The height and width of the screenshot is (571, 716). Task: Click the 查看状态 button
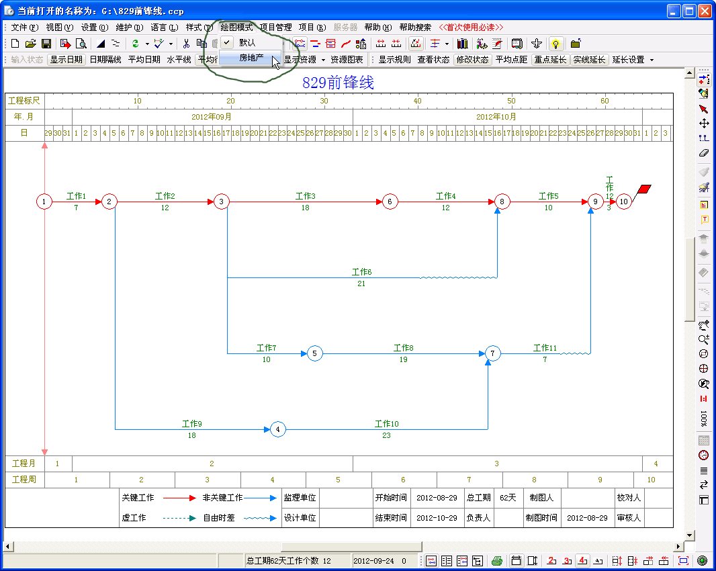tap(433, 59)
